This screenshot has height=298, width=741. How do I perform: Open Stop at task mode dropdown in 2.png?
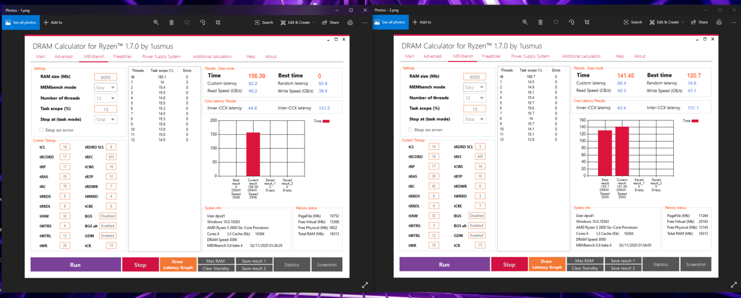(475, 119)
